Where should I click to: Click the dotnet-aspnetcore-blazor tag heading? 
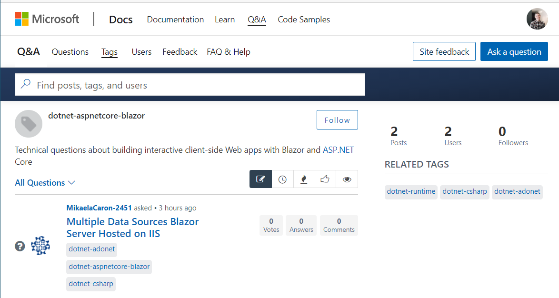(x=96, y=116)
